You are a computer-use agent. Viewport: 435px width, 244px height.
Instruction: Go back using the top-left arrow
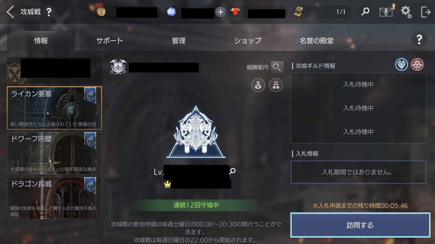(x=10, y=12)
